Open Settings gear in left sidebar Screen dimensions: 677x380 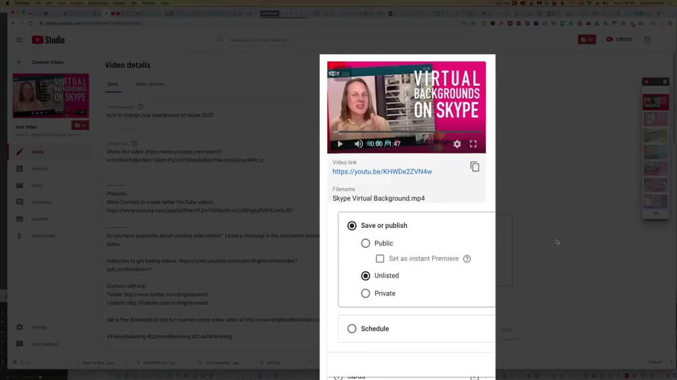(x=39, y=327)
